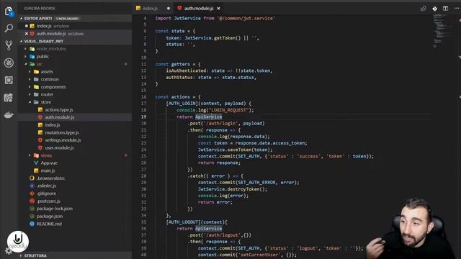Image resolution: width=461 pixels, height=259 pixels.
Task: Open the Debug view icon
Action: tap(9, 63)
